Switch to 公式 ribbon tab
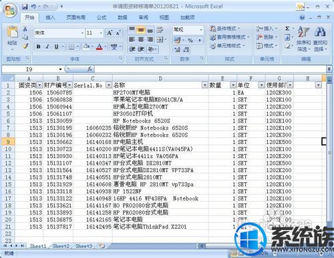 [x=102, y=17]
